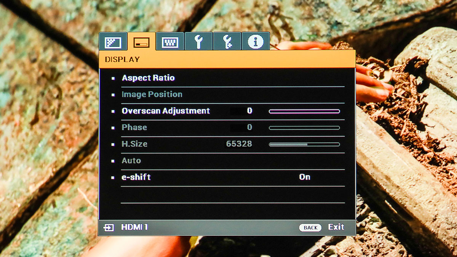Image resolution: width=457 pixels, height=257 pixels.
Task: Select the H.Size menu item
Action: pos(134,144)
